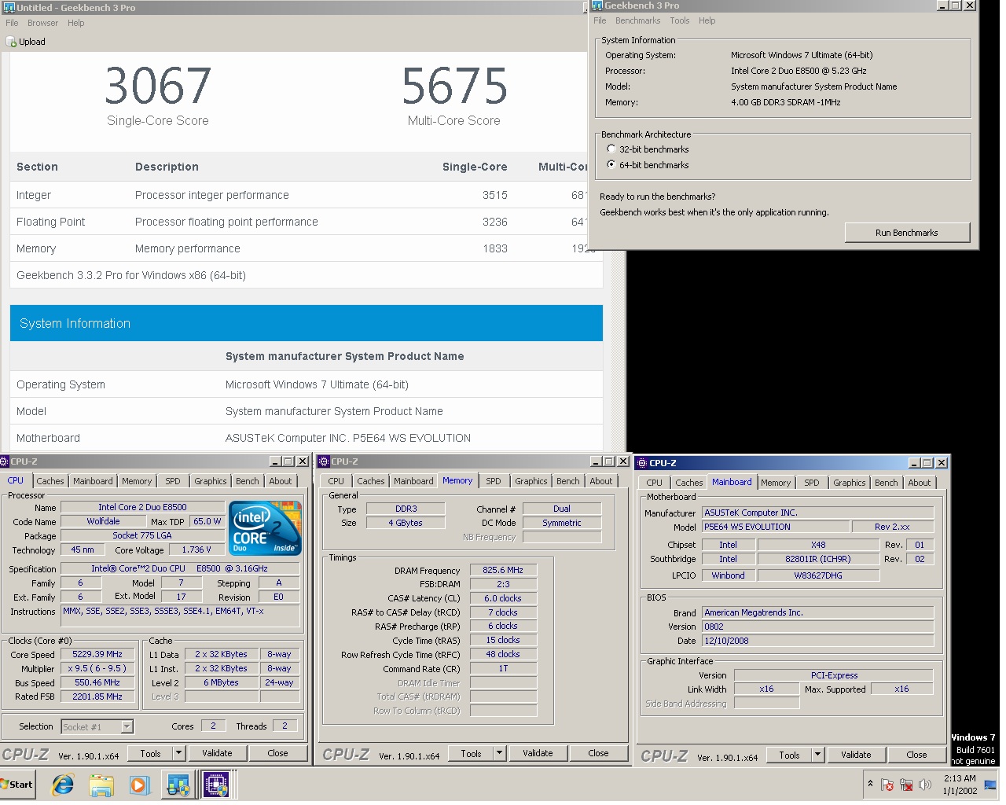Open About tab in right CPU-Z window
Image resolution: width=1006 pixels, height=805 pixels.
point(920,483)
